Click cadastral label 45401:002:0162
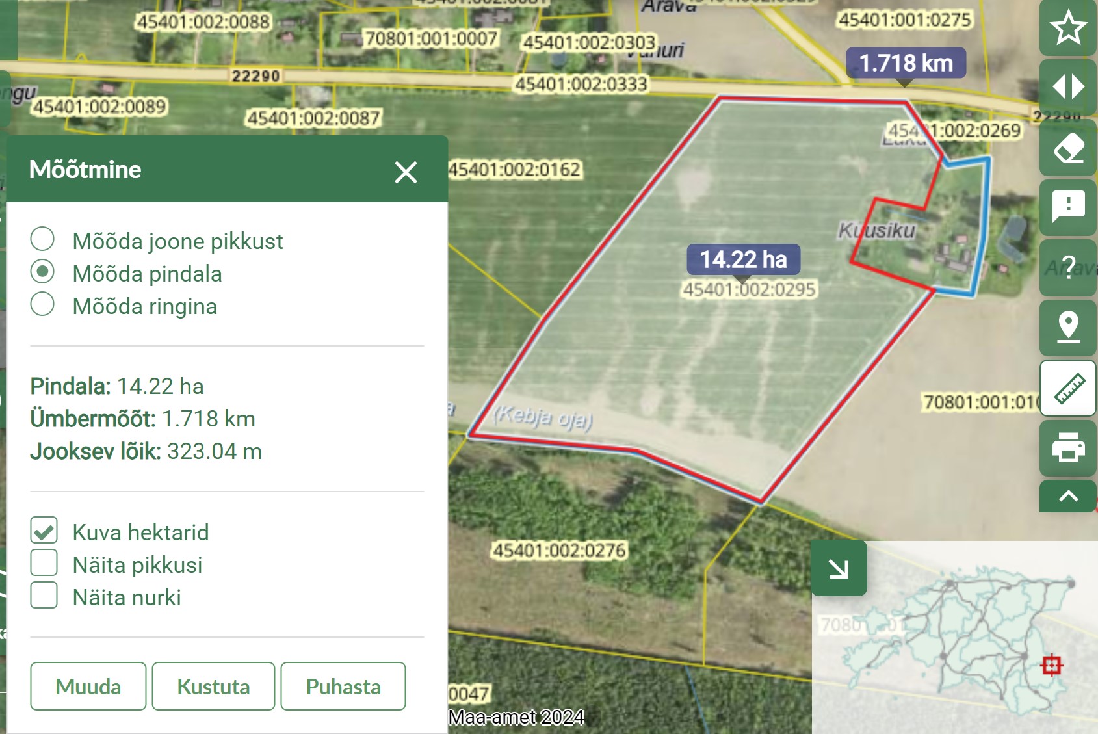The width and height of the screenshot is (1098, 734). point(514,170)
